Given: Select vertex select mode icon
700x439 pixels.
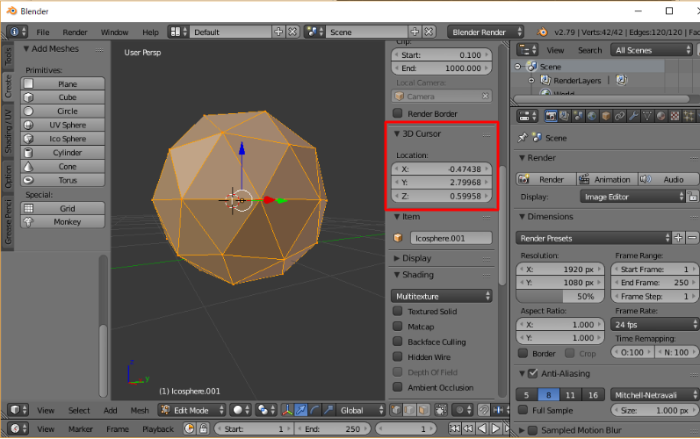Looking at the screenshot, I should [x=396, y=410].
